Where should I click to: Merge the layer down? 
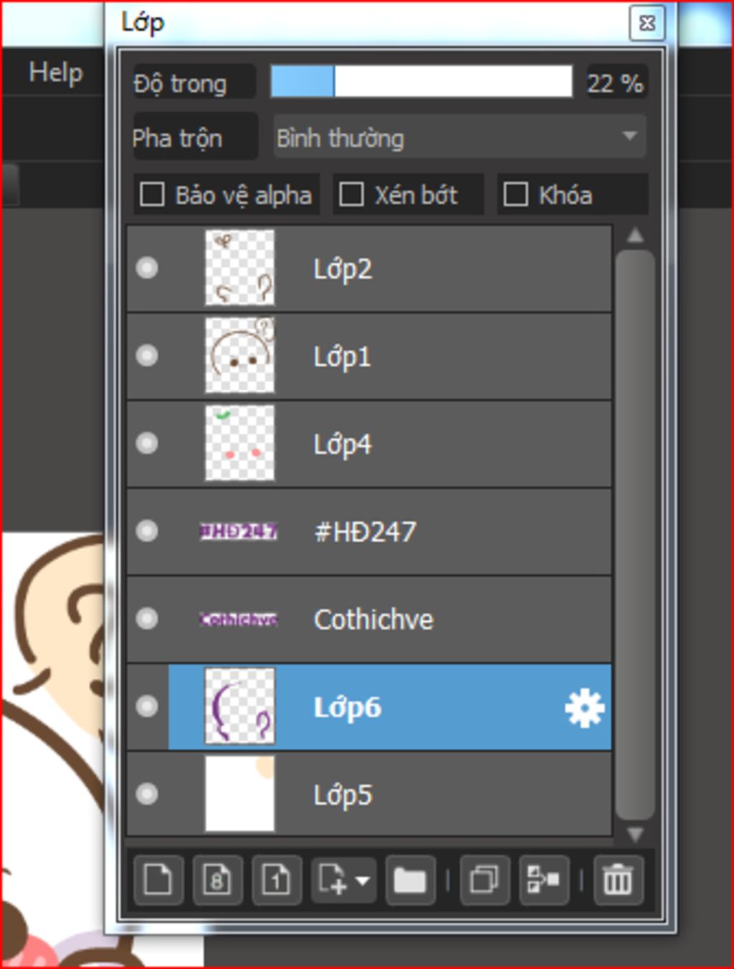[x=543, y=879]
